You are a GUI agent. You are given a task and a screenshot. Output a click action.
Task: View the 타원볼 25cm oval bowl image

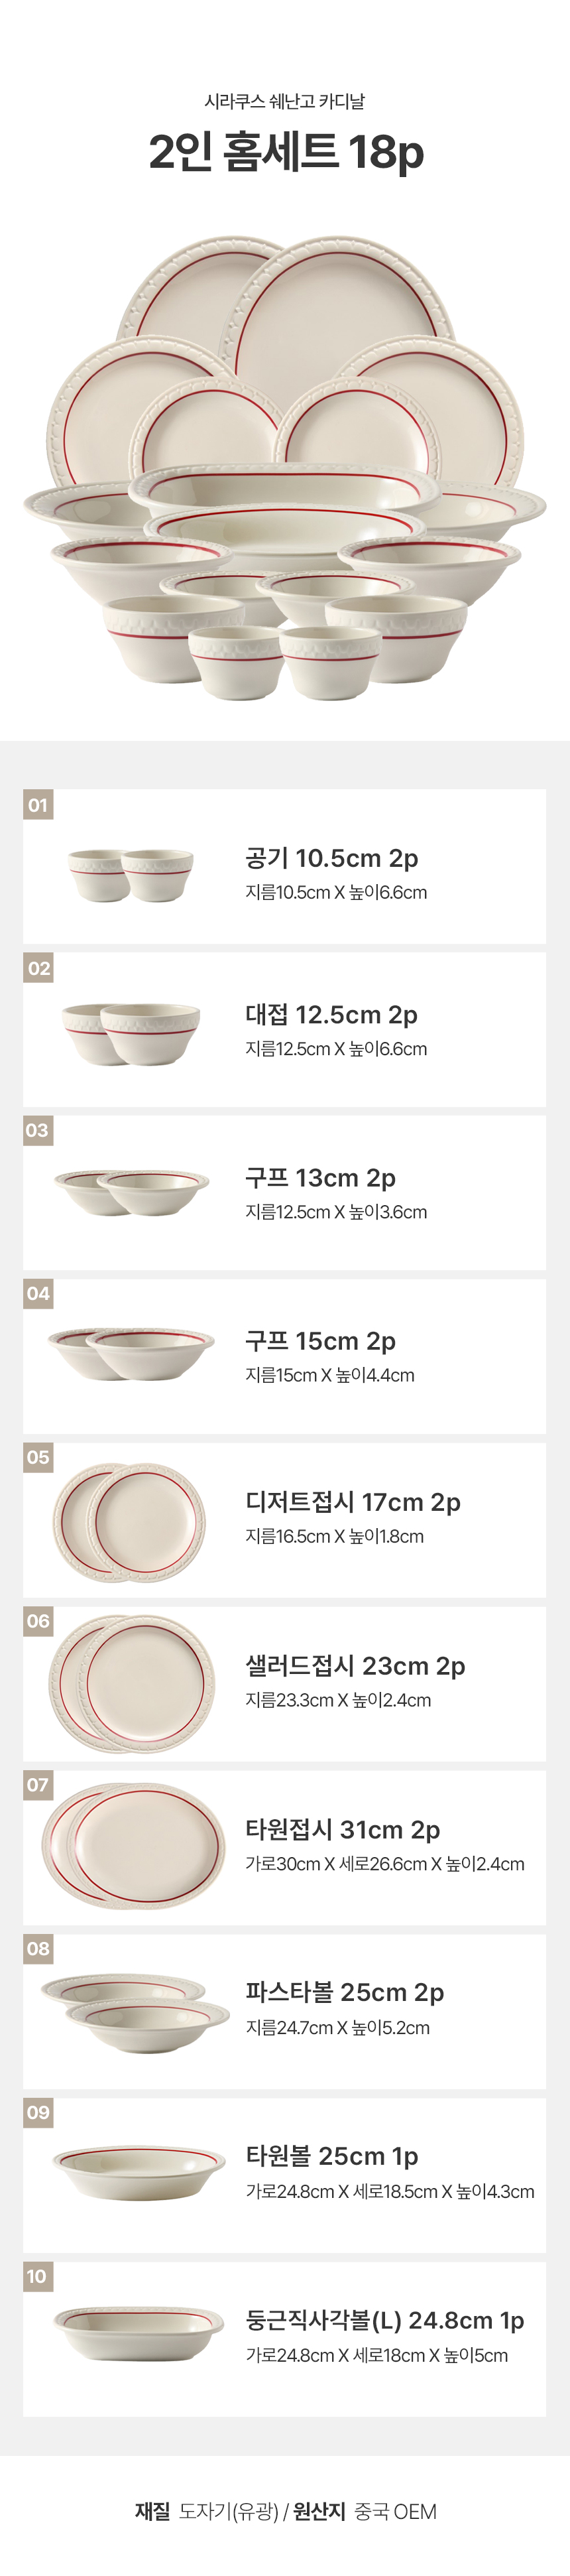[139, 2172]
